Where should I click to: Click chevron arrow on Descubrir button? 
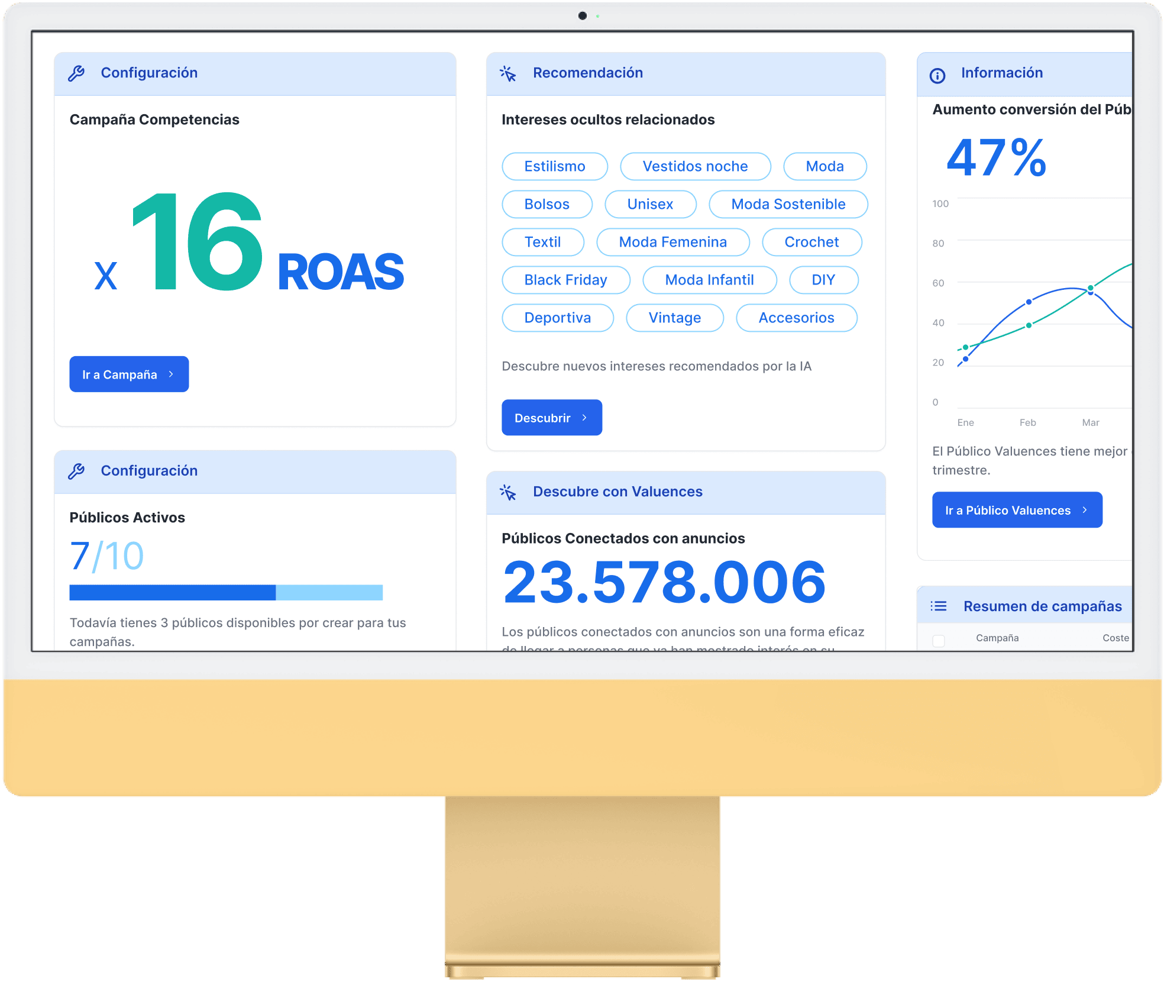pyautogui.click(x=584, y=418)
